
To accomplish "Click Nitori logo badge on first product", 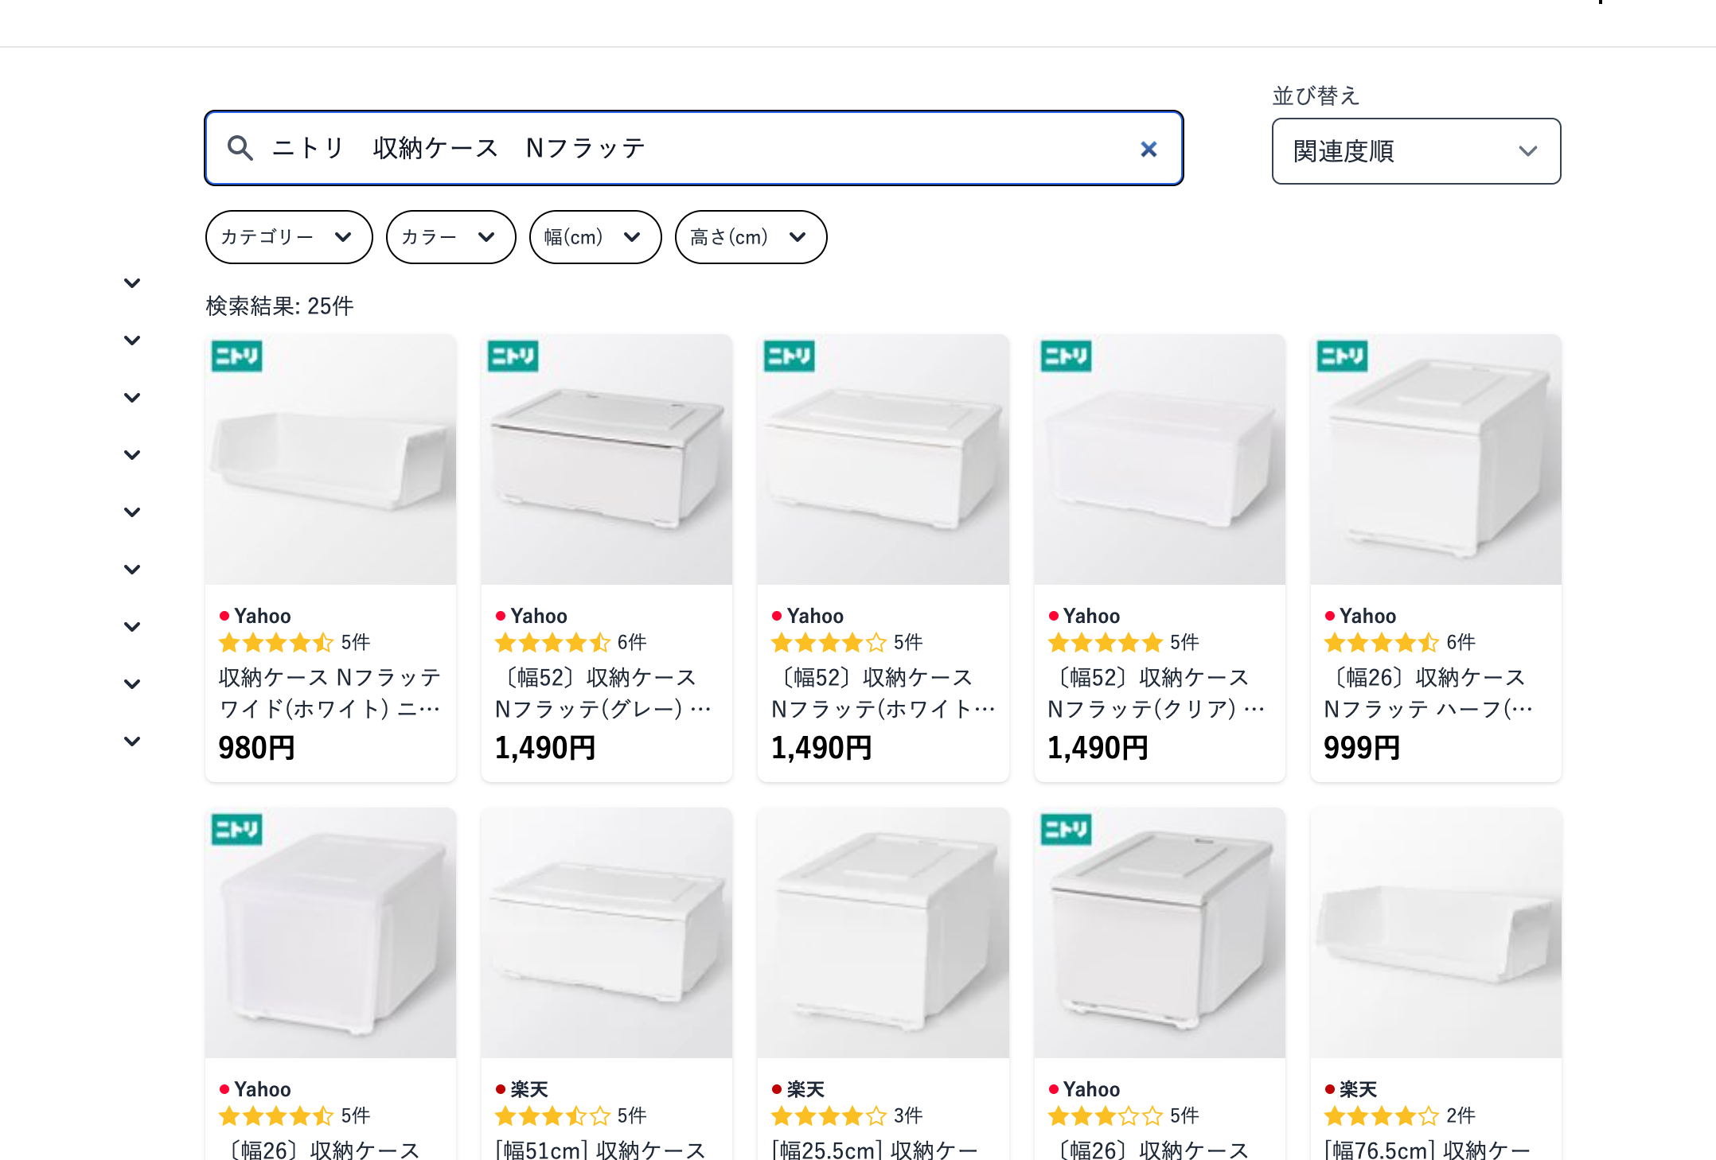I will (x=236, y=356).
